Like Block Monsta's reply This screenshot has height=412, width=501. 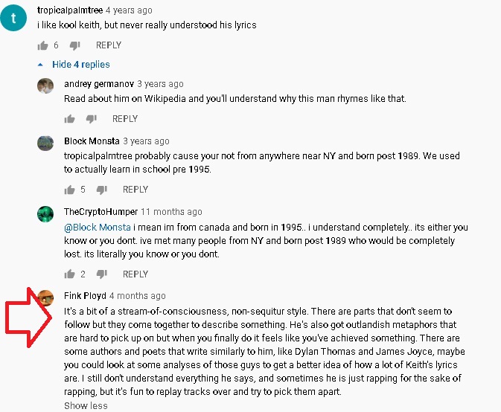tap(69, 190)
